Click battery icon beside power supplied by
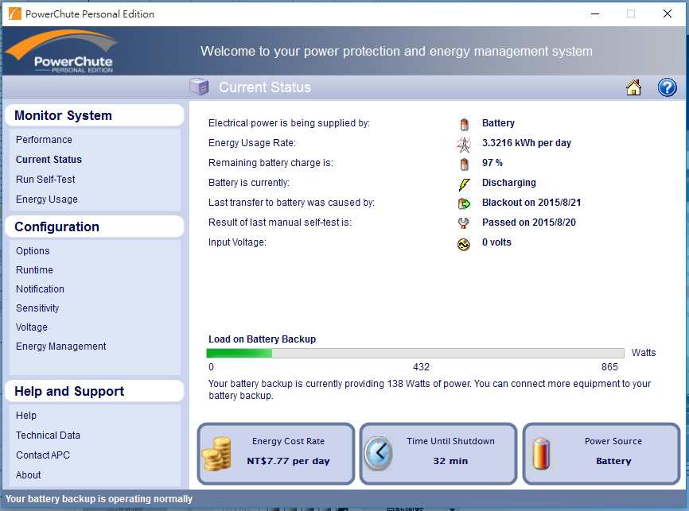The height and width of the screenshot is (511, 689). pyautogui.click(x=464, y=124)
